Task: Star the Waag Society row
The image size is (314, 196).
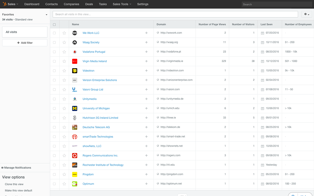Action: click(x=64, y=42)
